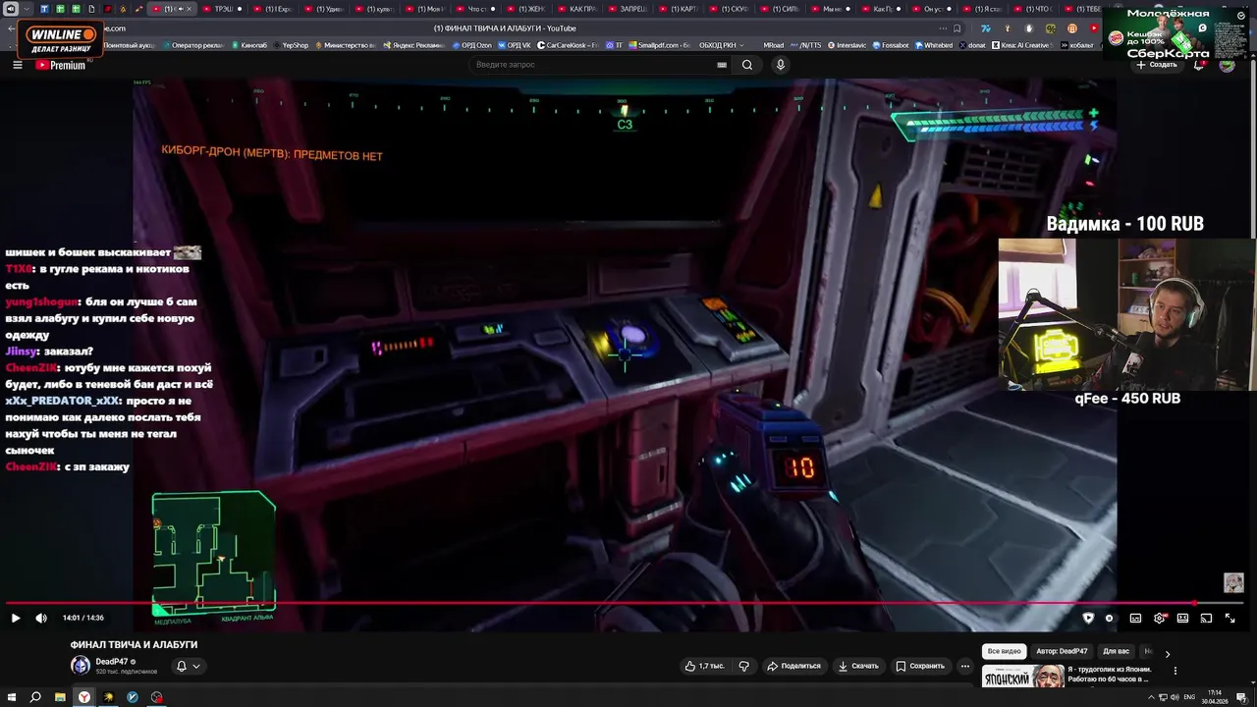
Task: Open File Explorer from taskbar
Action: coord(60,697)
